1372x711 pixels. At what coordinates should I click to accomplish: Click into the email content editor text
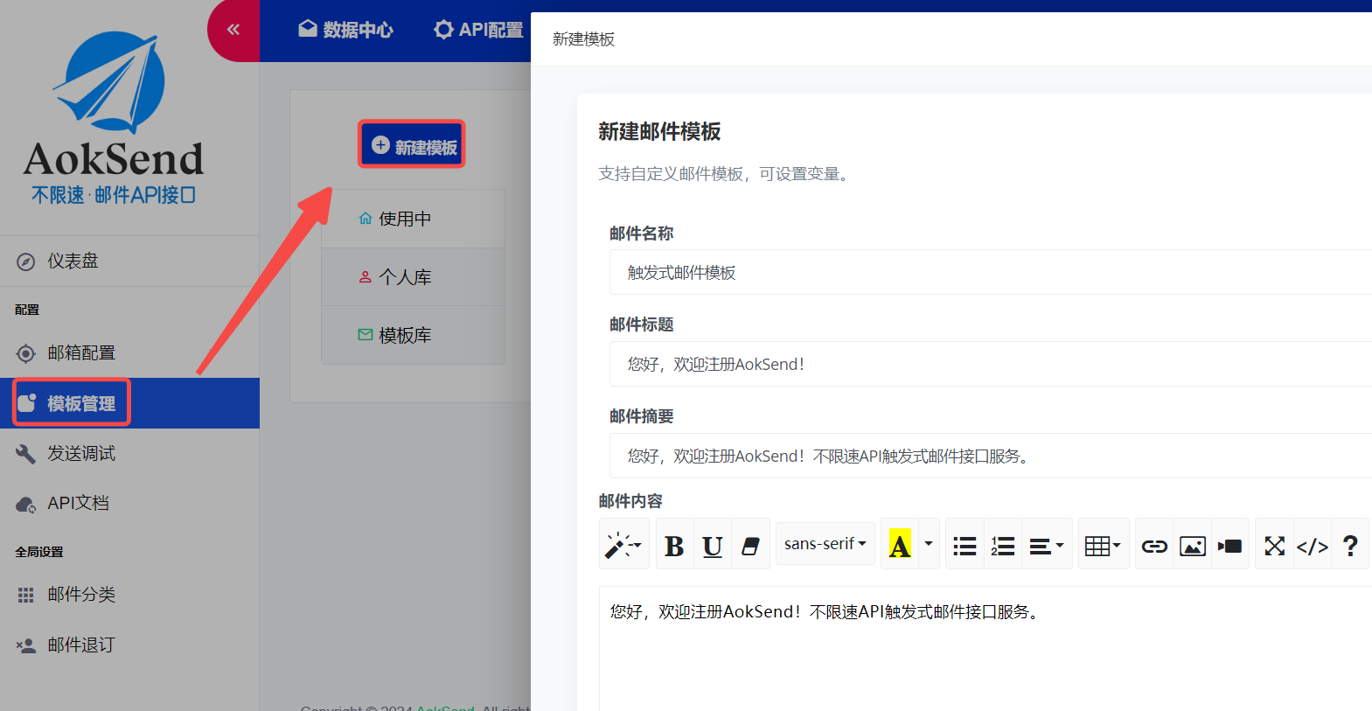point(825,612)
